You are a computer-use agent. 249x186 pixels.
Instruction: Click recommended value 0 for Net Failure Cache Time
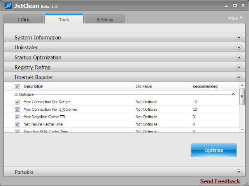pyautogui.click(x=194, y=124)
